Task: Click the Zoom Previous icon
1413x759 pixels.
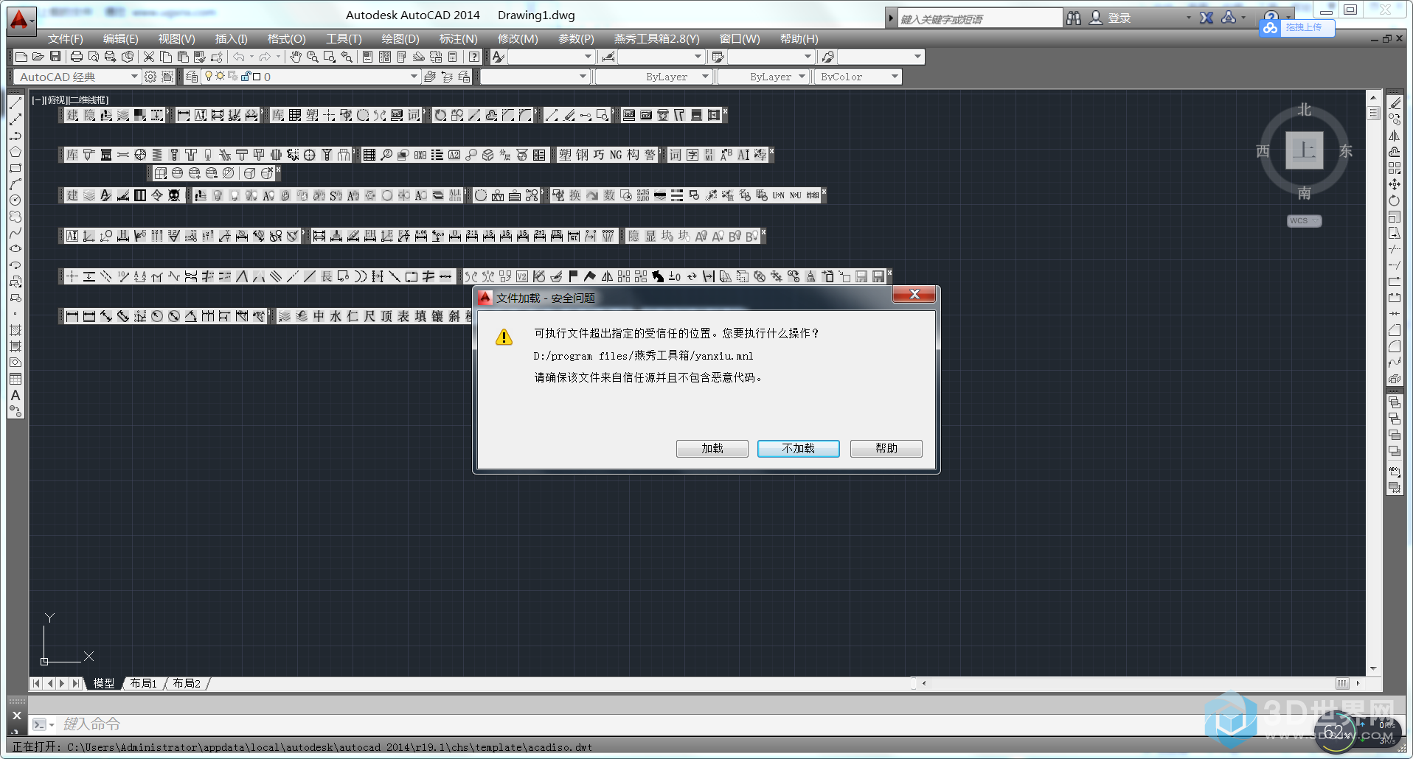Action: click(347, 57)
